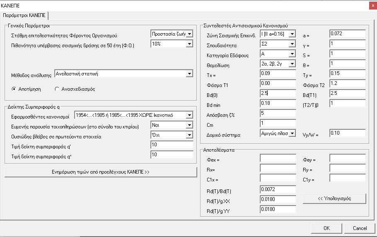Open the Θεμελίωση dropdown
This screenshot has height=237, width=377.
click(278, 64)
